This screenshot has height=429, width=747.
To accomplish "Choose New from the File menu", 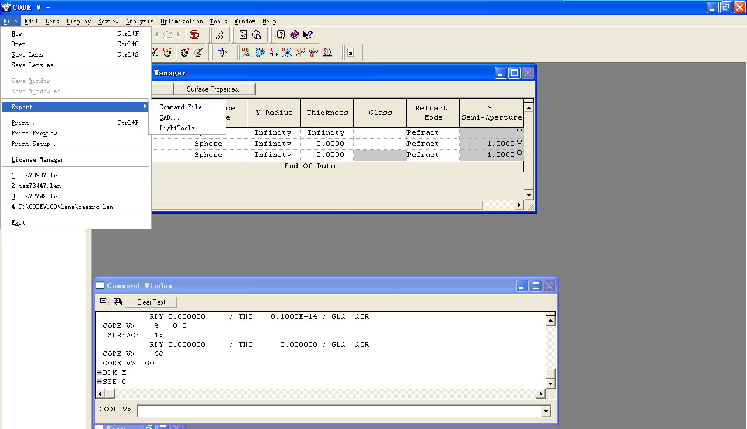I will click(75, 33).
